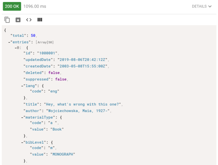218x165 pixels.
Task: Collapse the "lang" object
Action: coord(22,86)
